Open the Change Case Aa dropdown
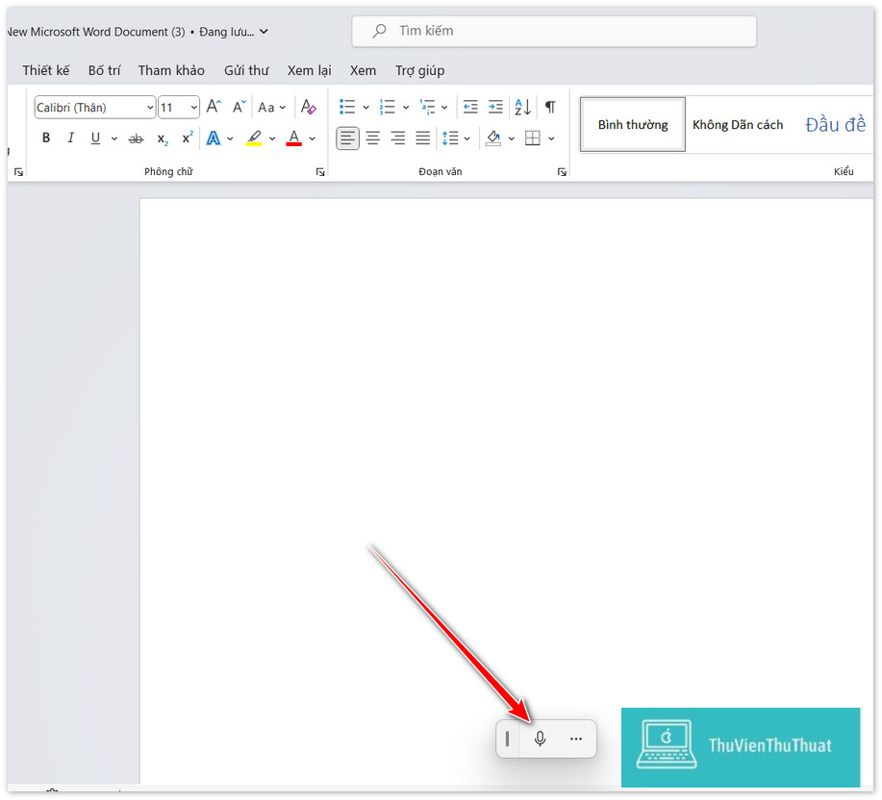This screenshot has width=882, height=800. pyautogui.click(x=272, y=107)
